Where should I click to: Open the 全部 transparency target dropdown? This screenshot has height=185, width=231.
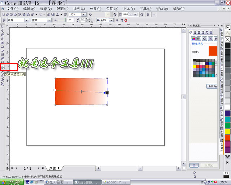111,20
